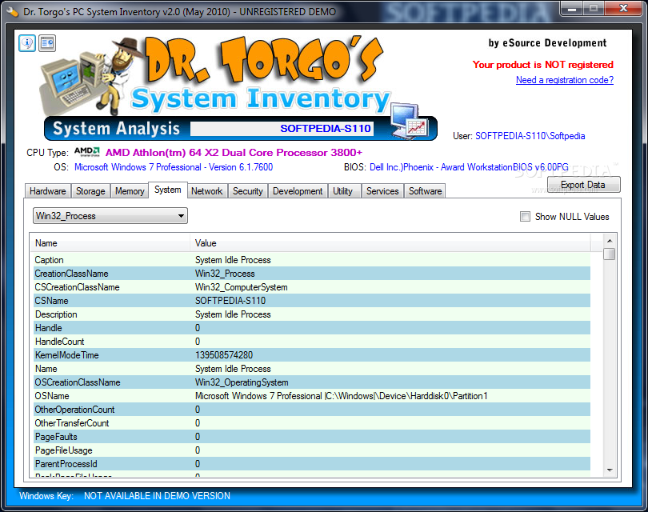Select the OSCreationClassName row
648x512 pixels.
point(312,382)
